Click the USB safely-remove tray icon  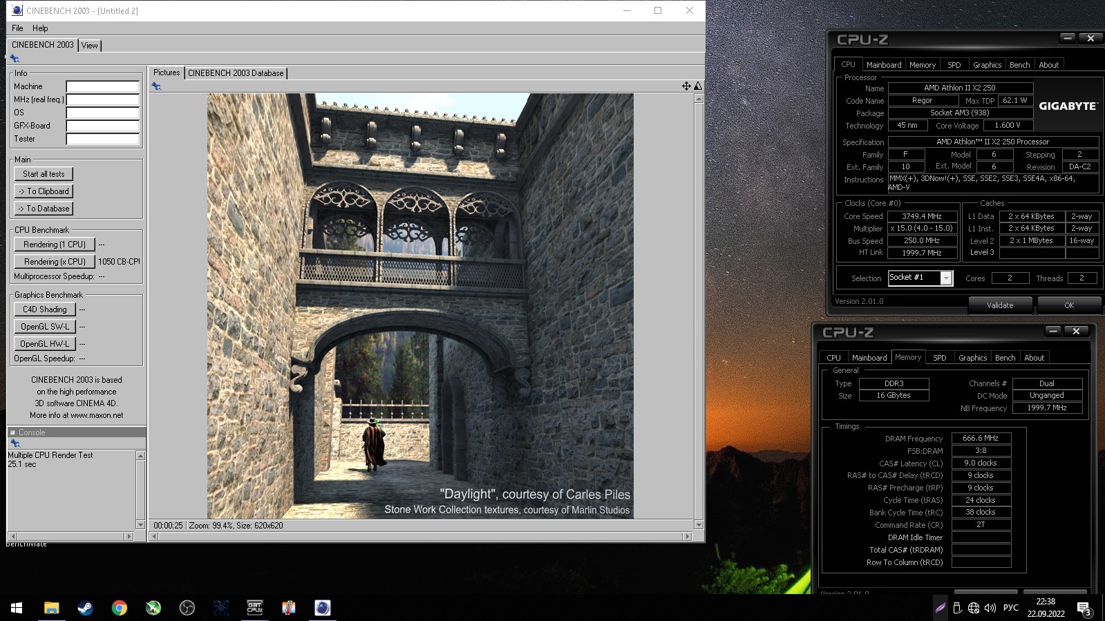(957, 608)
